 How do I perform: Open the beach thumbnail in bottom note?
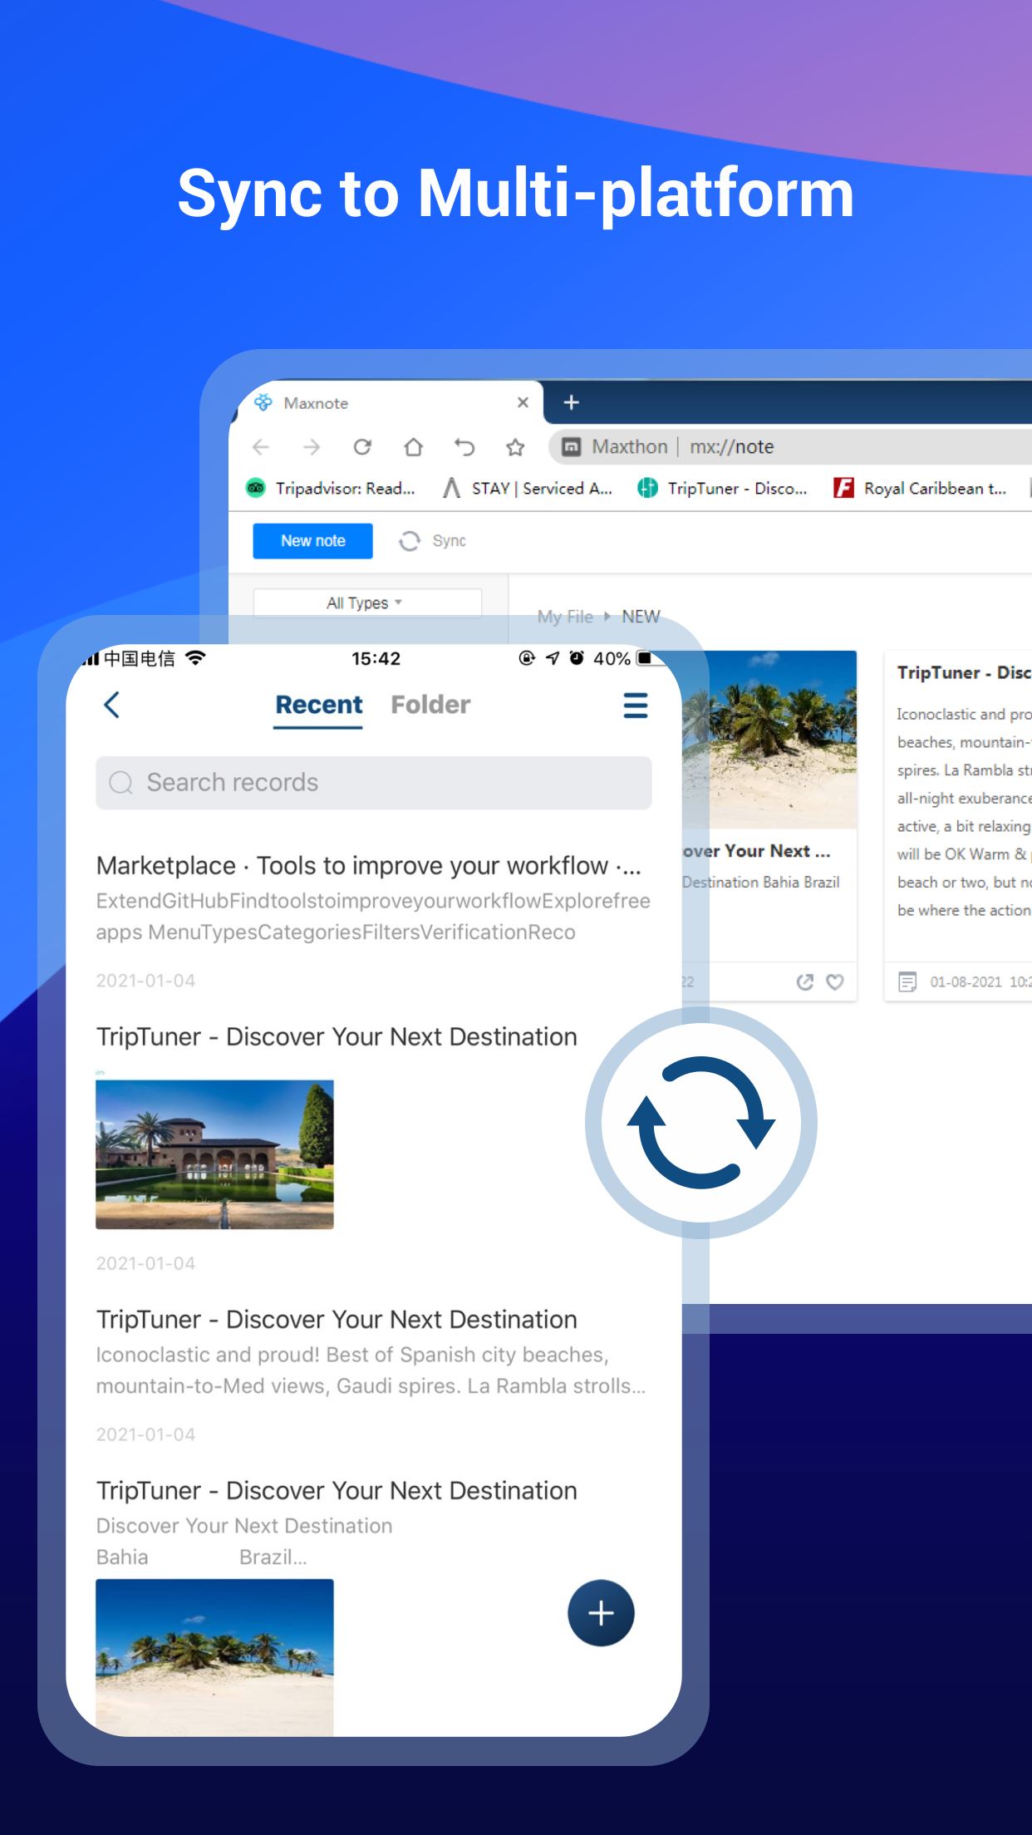click(x=214, y=1657)
